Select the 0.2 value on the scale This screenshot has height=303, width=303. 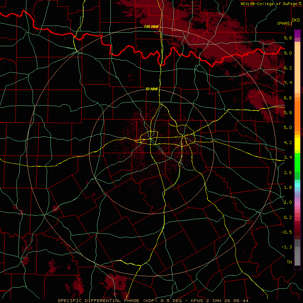coord(288,217)
